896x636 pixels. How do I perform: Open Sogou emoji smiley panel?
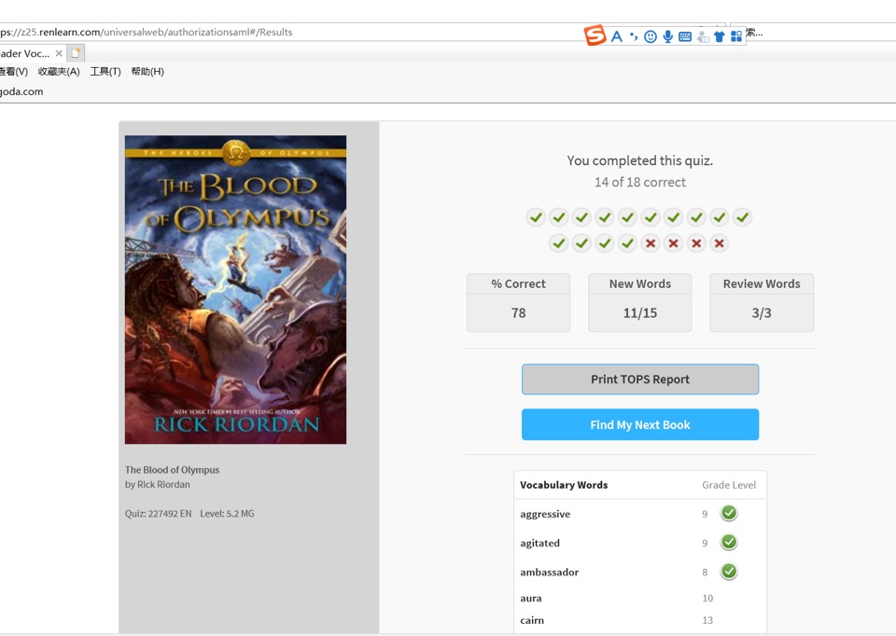point(651,37)
